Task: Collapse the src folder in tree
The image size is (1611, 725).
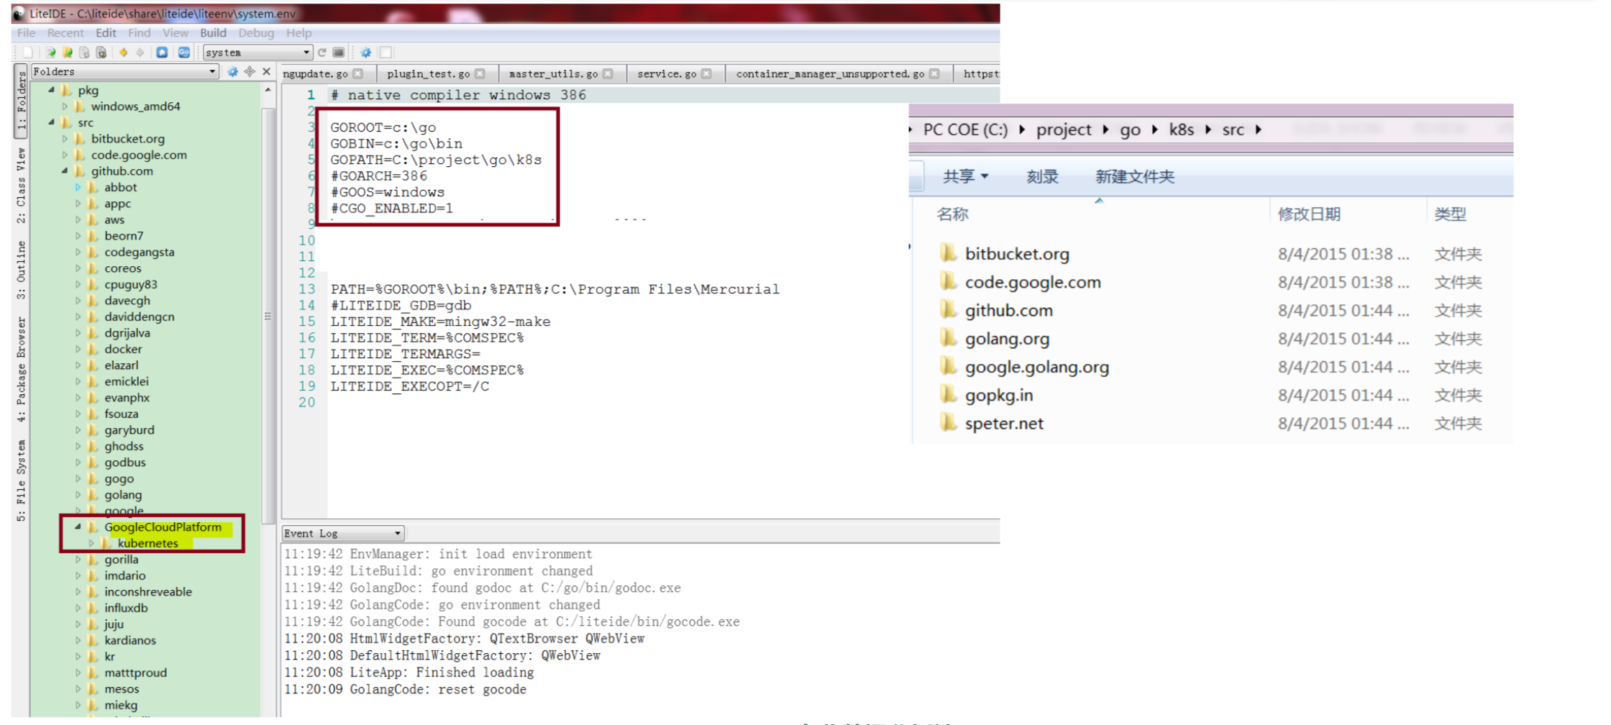Action: (51, 122)
